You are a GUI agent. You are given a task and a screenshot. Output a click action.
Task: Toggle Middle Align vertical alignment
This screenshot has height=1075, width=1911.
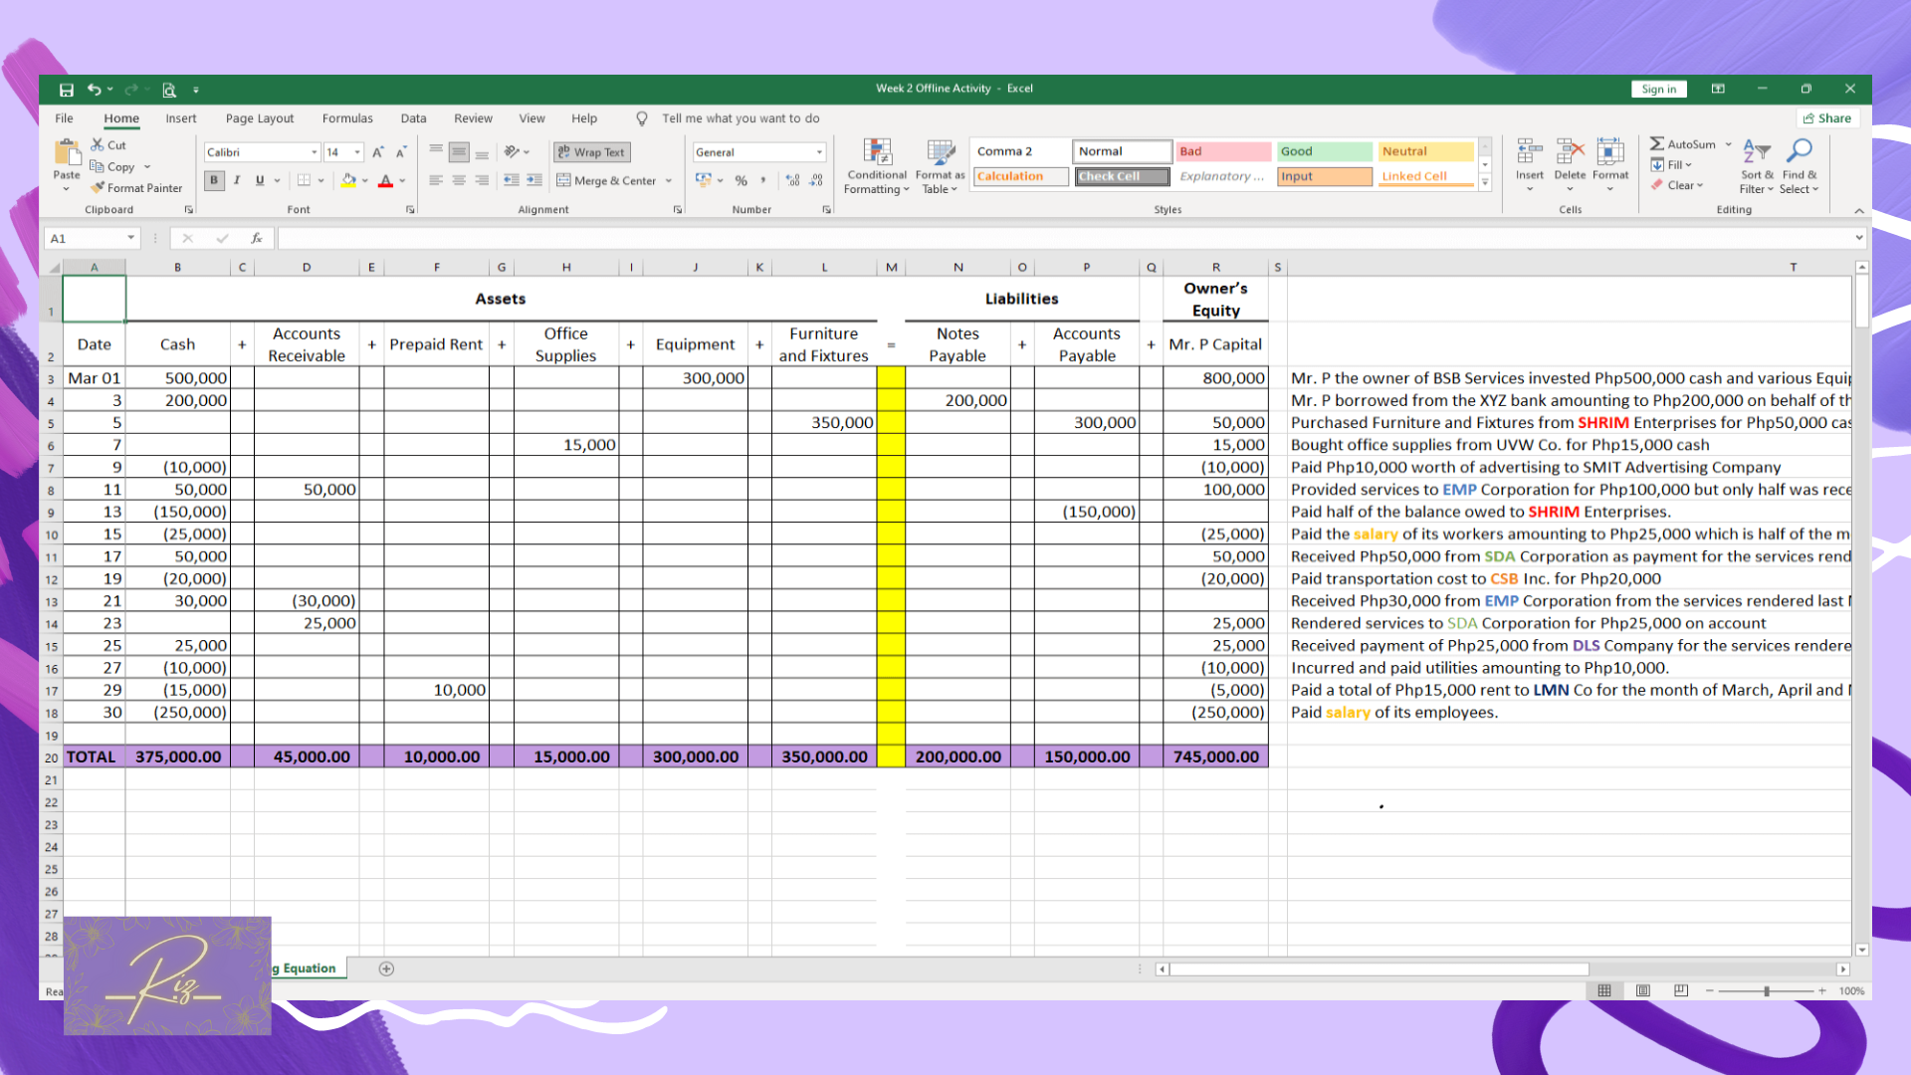coord(459,152)
